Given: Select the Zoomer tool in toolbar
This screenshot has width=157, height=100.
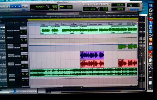Looking at the screenshot, I should [8, 7].
